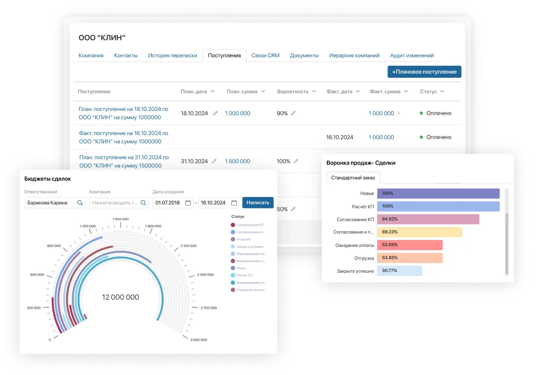
Task: Click the plus icon beside the first Факт. сумма
Action: tap(399, 113)
